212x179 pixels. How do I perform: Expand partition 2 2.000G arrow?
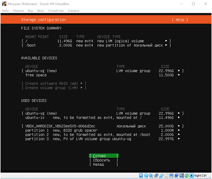tap(179, 134)
